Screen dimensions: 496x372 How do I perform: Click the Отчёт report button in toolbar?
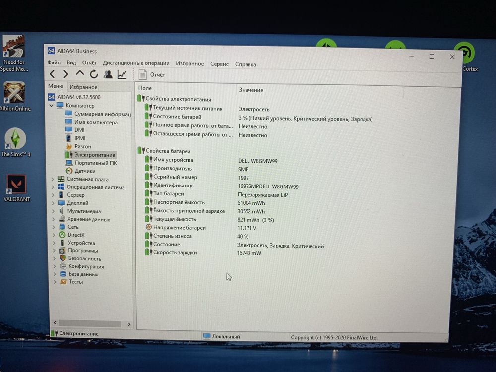152,75
